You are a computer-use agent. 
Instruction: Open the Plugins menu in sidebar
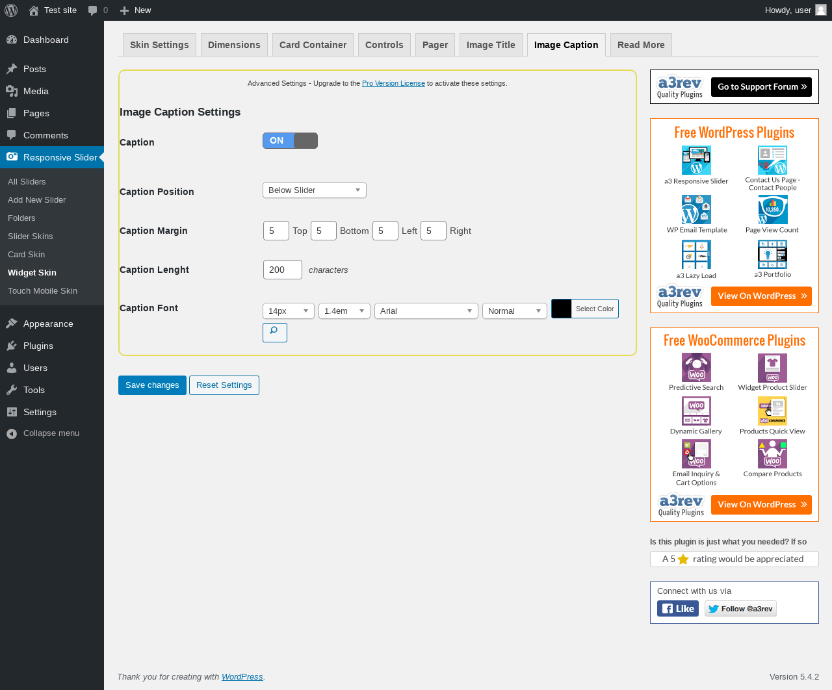(38, 346)
